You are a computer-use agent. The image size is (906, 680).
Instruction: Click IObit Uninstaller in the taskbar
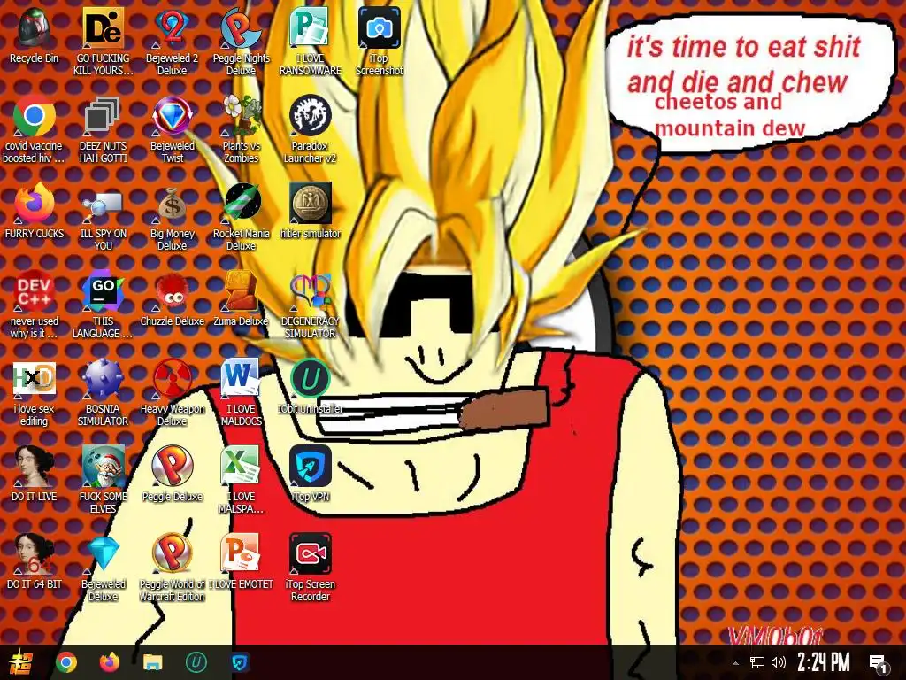pyautogui.click(x=196, y=662)
